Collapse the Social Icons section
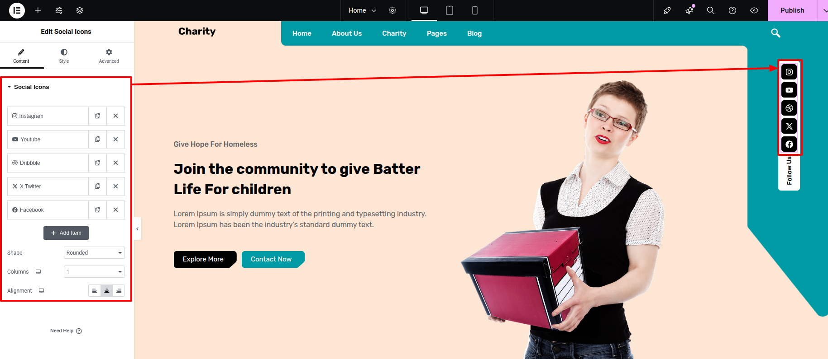 (28, 87)
